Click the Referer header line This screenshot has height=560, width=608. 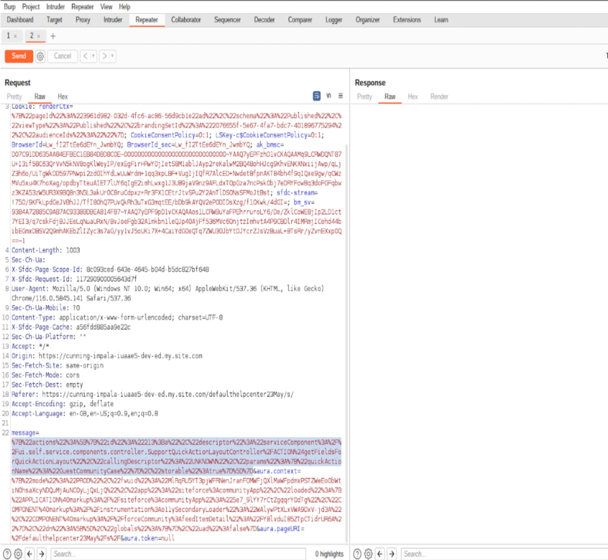[153, 394]
